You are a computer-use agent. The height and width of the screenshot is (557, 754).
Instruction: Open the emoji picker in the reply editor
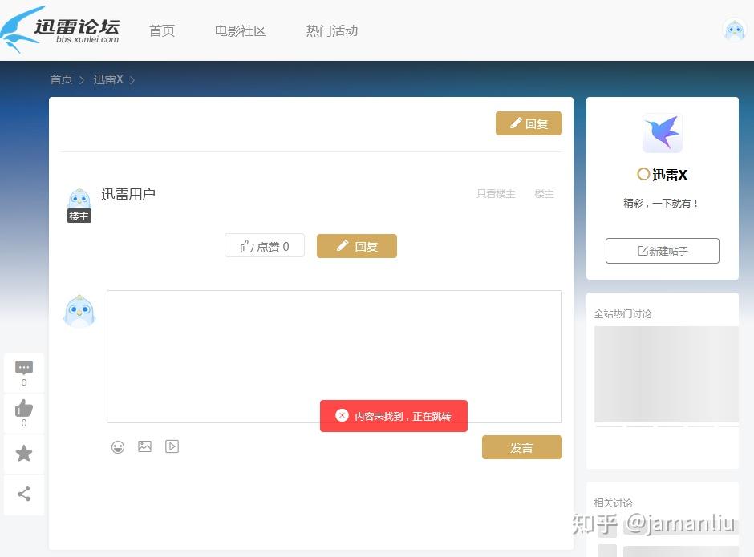[118, 446]
